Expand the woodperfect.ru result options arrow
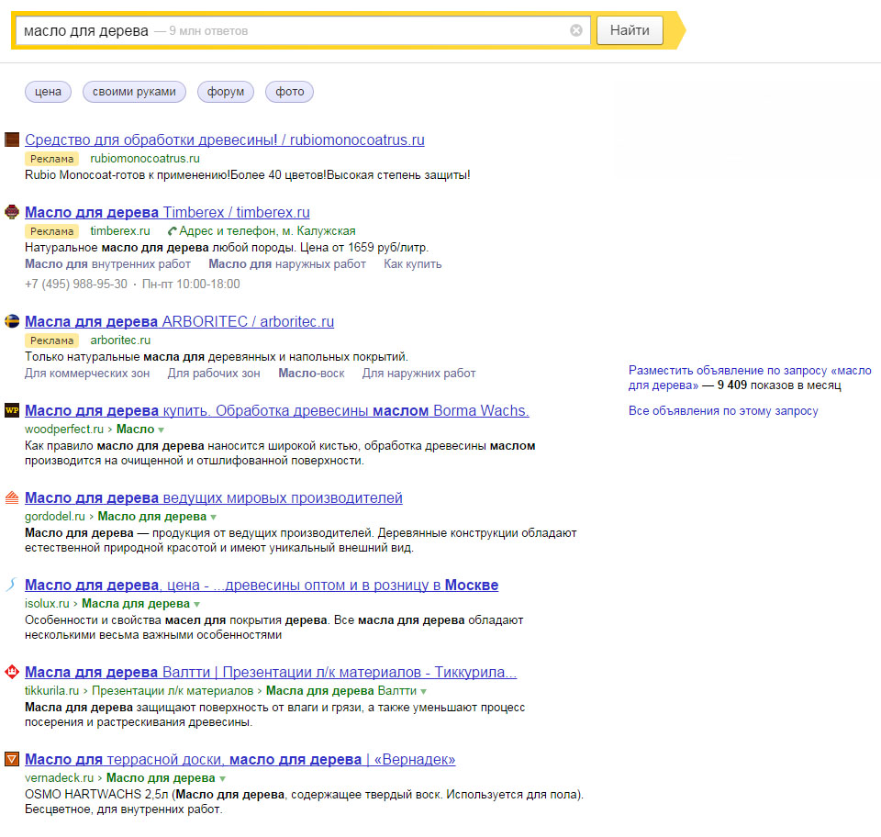The height and width of the screenshot is (837, 881). click(x=162, y=430)
